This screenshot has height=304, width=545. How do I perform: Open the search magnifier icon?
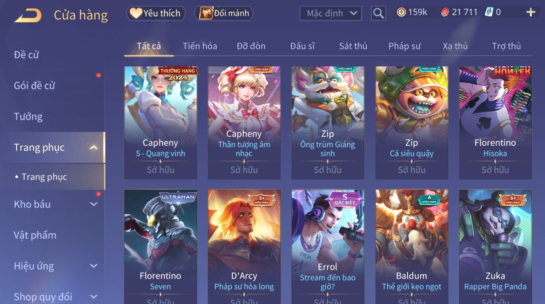(x=378, y=13)
